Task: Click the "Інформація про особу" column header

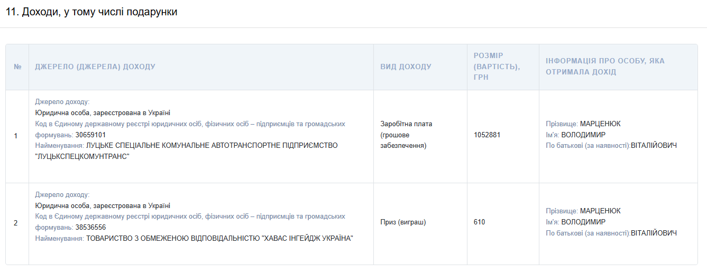Action: pyautogui.click(x=605, y=67)
